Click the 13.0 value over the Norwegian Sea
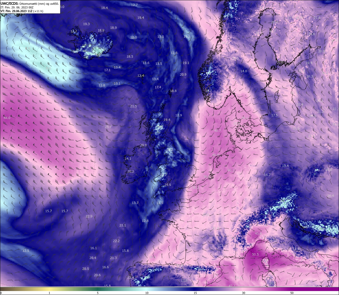The width and height of the screenshot is (339, 295). coord(160,37)
